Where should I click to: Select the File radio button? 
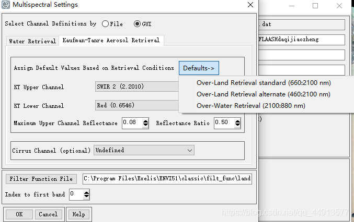point(105,24)
